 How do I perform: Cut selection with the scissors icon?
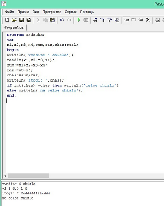coord(38,20)
